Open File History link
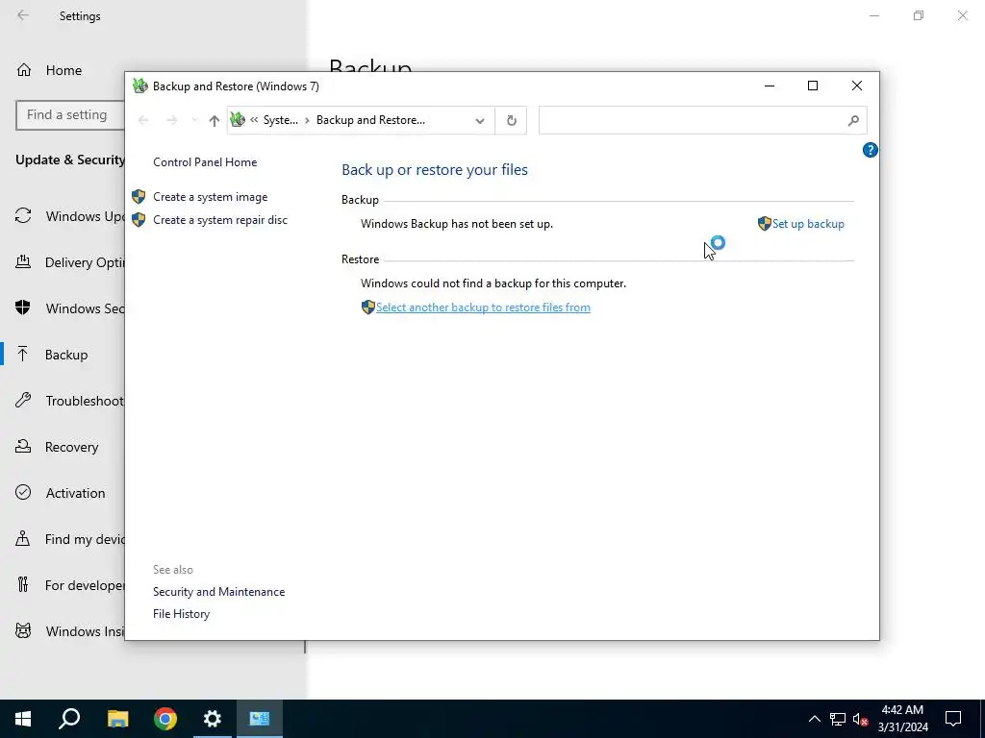Screen dimensions: 985x738 click(181, 614)
